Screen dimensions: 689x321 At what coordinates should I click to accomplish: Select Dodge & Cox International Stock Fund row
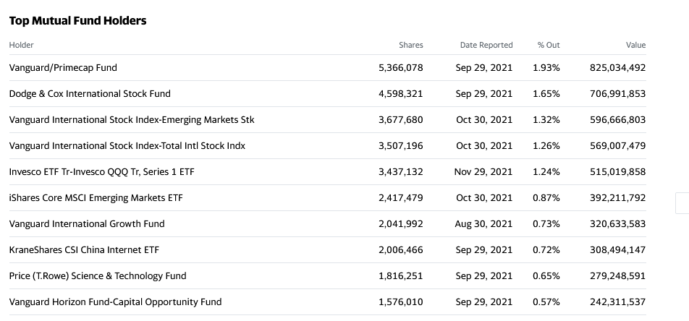pos(327,93)
